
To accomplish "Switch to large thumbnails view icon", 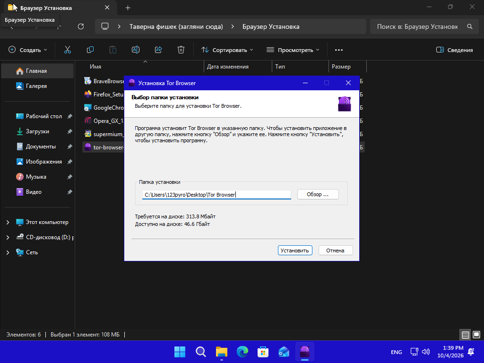I will tap(476, 335).
